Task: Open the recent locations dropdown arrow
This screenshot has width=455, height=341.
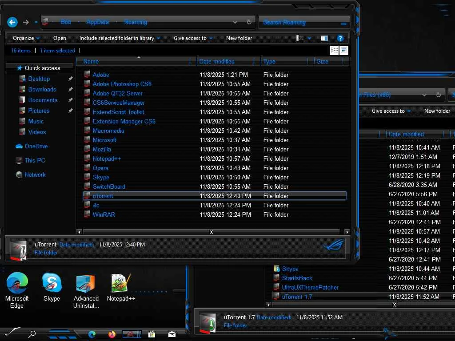Action: pos(36,22)
